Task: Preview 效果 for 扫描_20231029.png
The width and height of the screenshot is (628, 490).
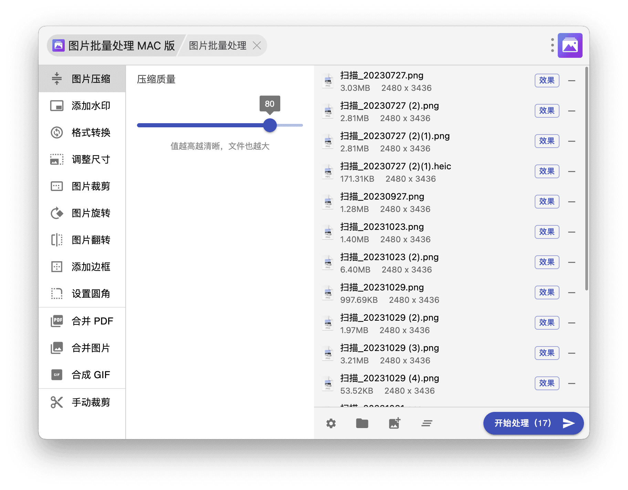Action: (547, 292)
